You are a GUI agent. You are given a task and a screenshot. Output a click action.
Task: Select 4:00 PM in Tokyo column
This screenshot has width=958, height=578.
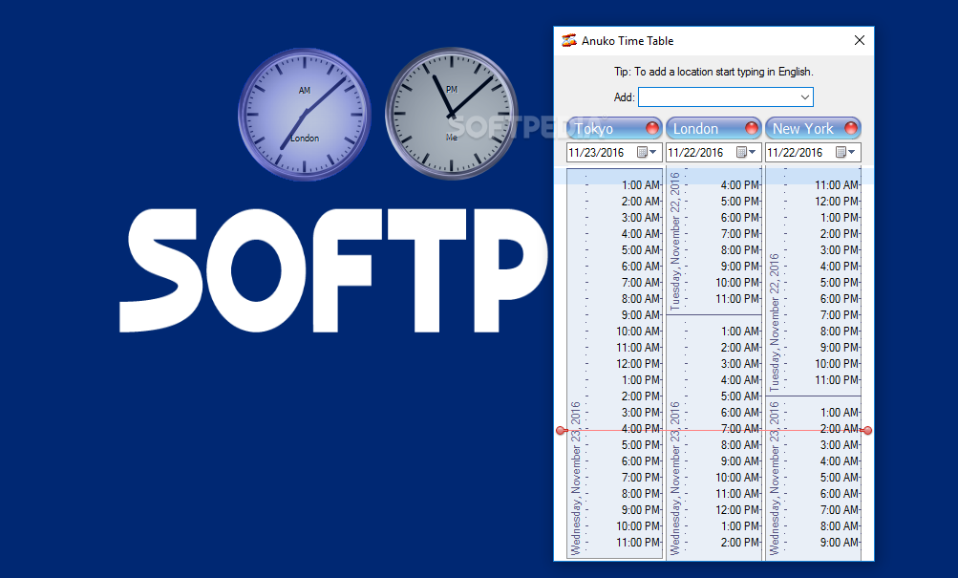641,429
